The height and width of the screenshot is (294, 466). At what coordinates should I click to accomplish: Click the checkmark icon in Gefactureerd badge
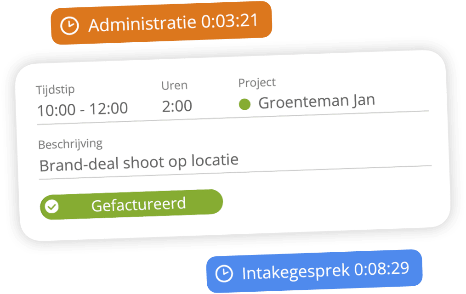[52, 206]
